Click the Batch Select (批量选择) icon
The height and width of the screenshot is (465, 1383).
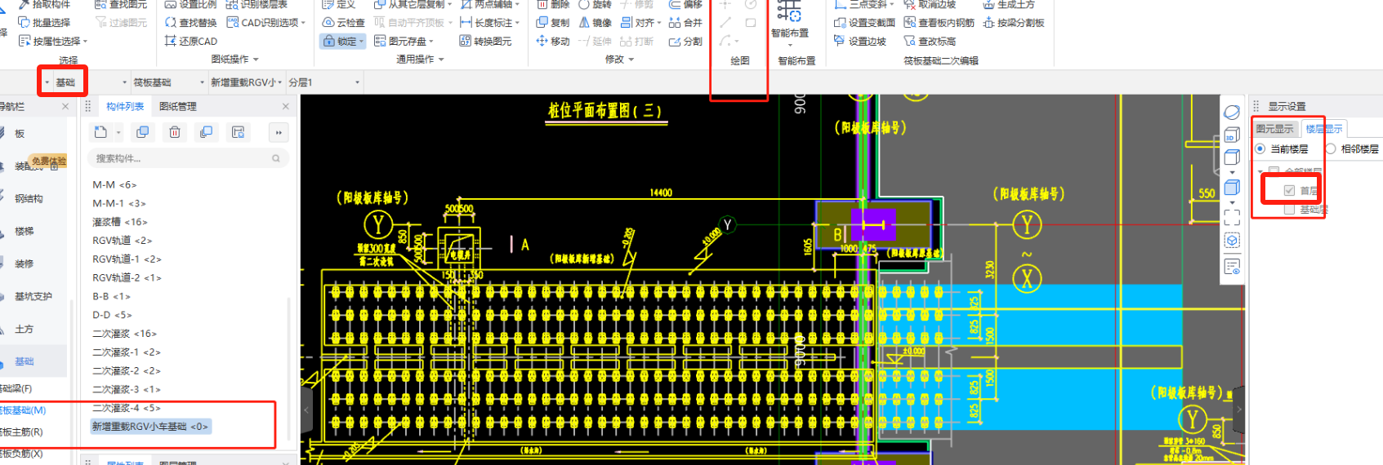pos(24,23)
